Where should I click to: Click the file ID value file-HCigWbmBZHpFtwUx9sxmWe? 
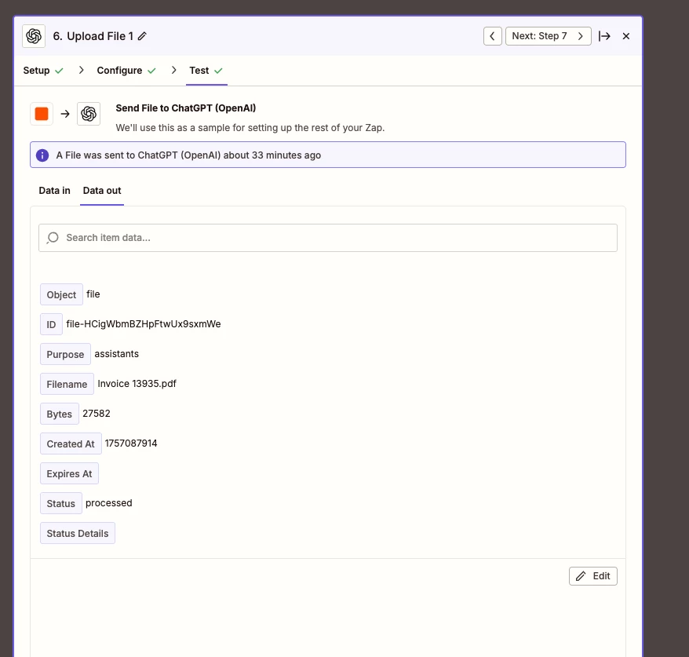pyautogui.click(x=144, y=324)
